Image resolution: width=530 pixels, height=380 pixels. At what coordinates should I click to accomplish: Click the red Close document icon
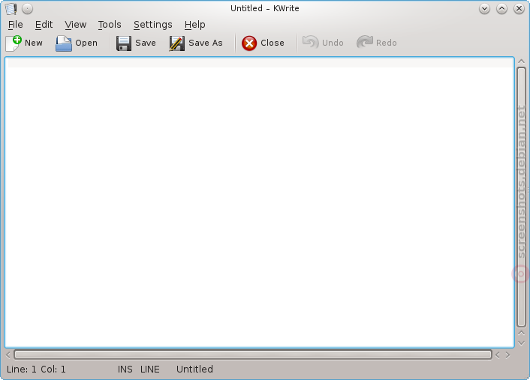[x=249, y=43]
